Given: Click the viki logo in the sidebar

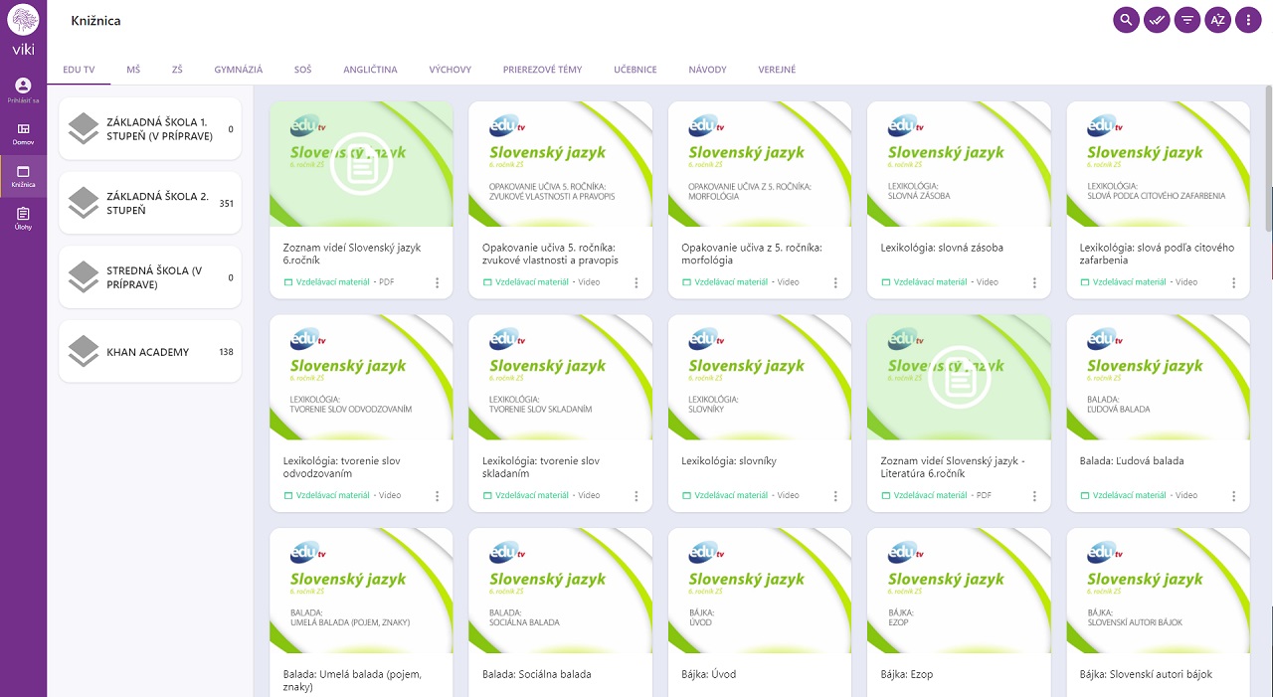Looking at the screenshot, I should (23, 31).
